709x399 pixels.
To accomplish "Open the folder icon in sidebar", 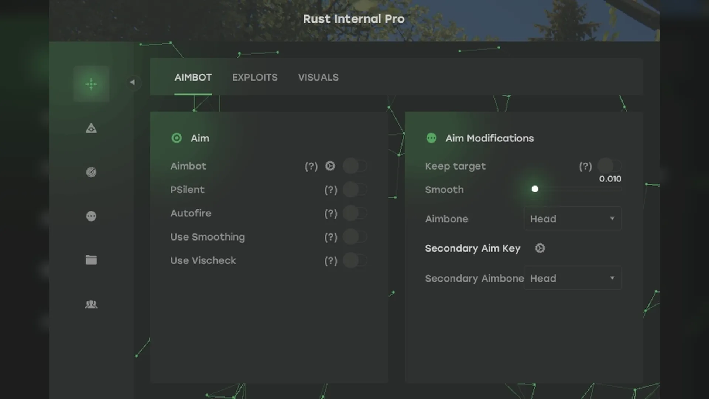I will (91, 260).
